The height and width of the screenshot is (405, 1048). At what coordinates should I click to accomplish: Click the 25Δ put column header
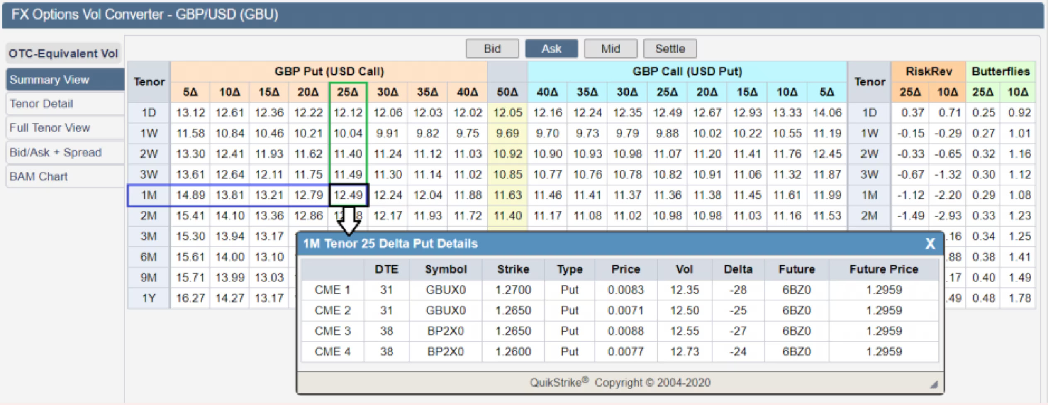348,92
